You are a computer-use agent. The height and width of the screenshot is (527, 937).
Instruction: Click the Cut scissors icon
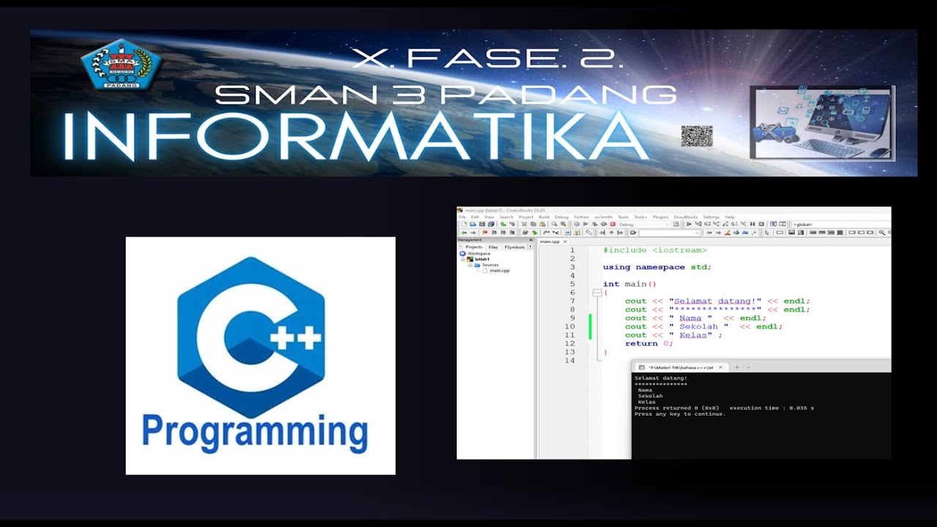pos(524,224)
